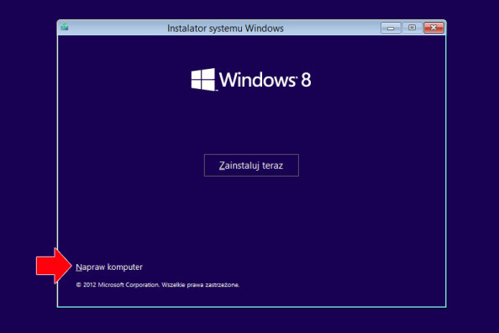The image size is (499, 333).
Task: Click the Windows 8 logo
Action: click(x=251, y=79)
